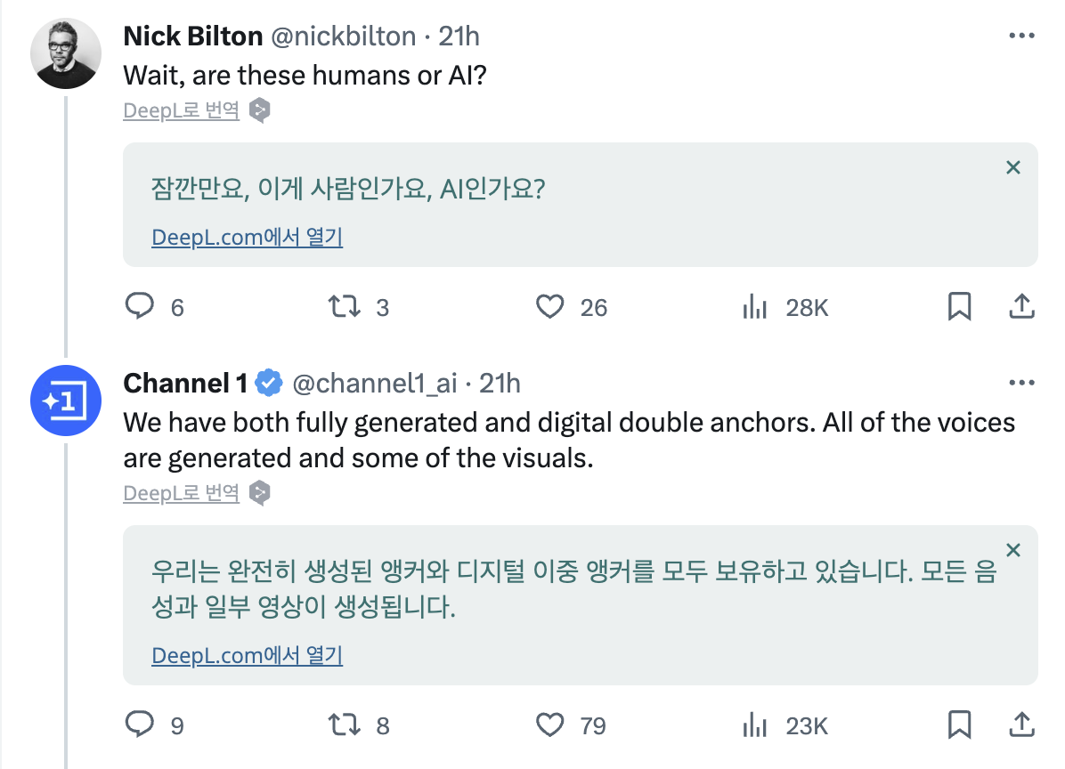Open more options for Channel 1's reply
This screenshot has height=769, width=1065.
1021,381
